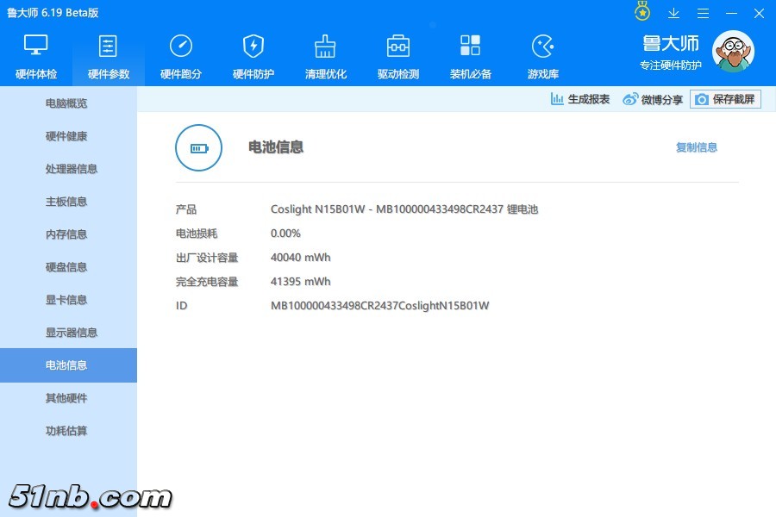The height and width of the screenshot is (517, 776).
Task: Open 电脑概览 in the sidebar
Action: tap(66, 103)
